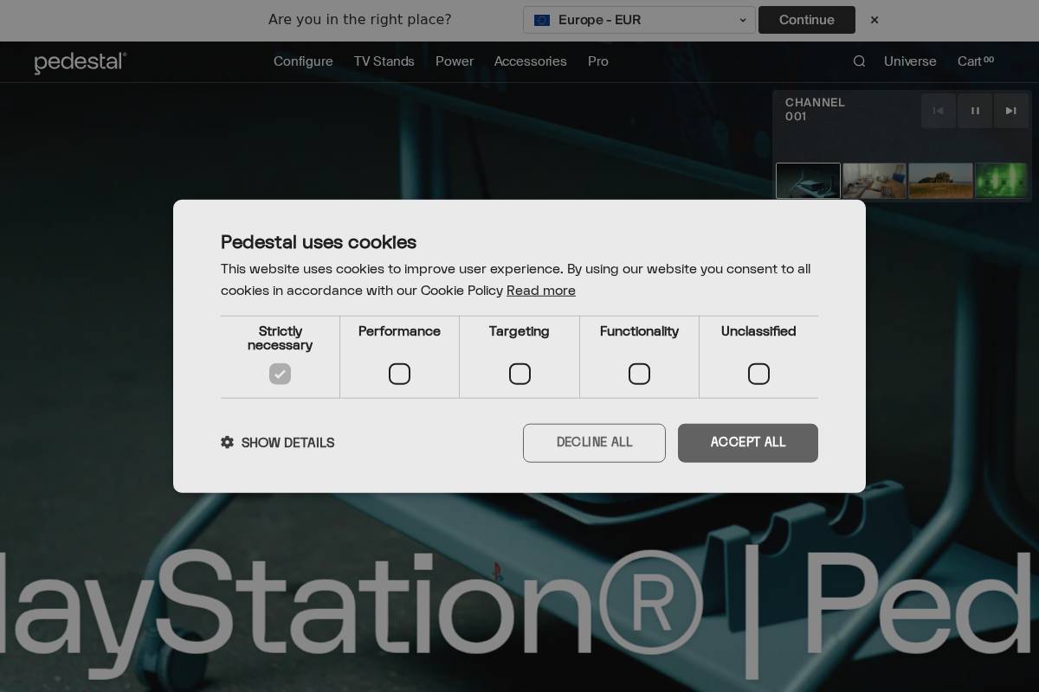Click the Continue button
Viewport: 1039px width, 692px height.
pyautogui.click(x=807, y=20)
